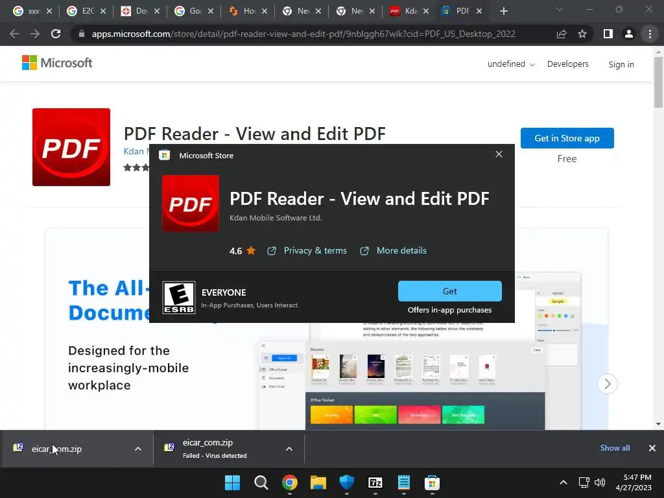Expand options for first eicar_com.zip download
The image size is (664, 498).
(138, 449)
